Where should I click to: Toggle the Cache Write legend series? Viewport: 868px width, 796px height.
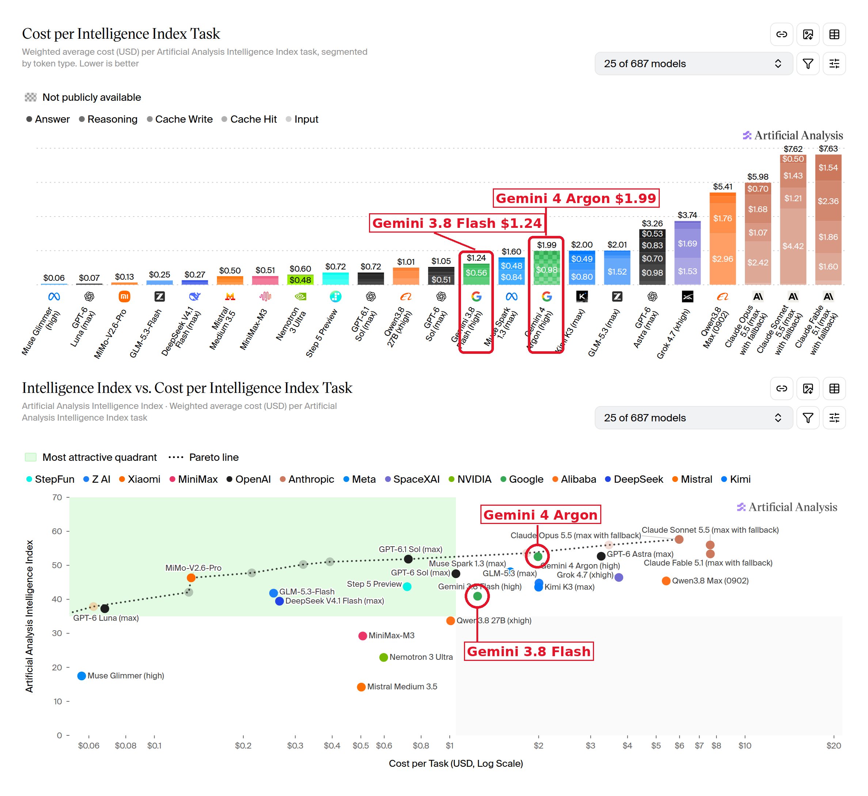click(180, 119)
